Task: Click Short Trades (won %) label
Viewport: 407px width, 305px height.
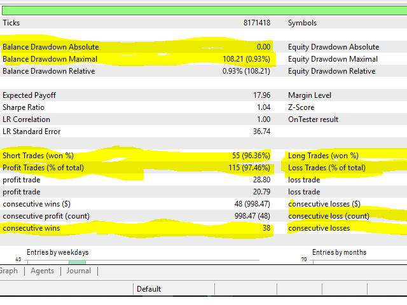Action: [38, 156]
